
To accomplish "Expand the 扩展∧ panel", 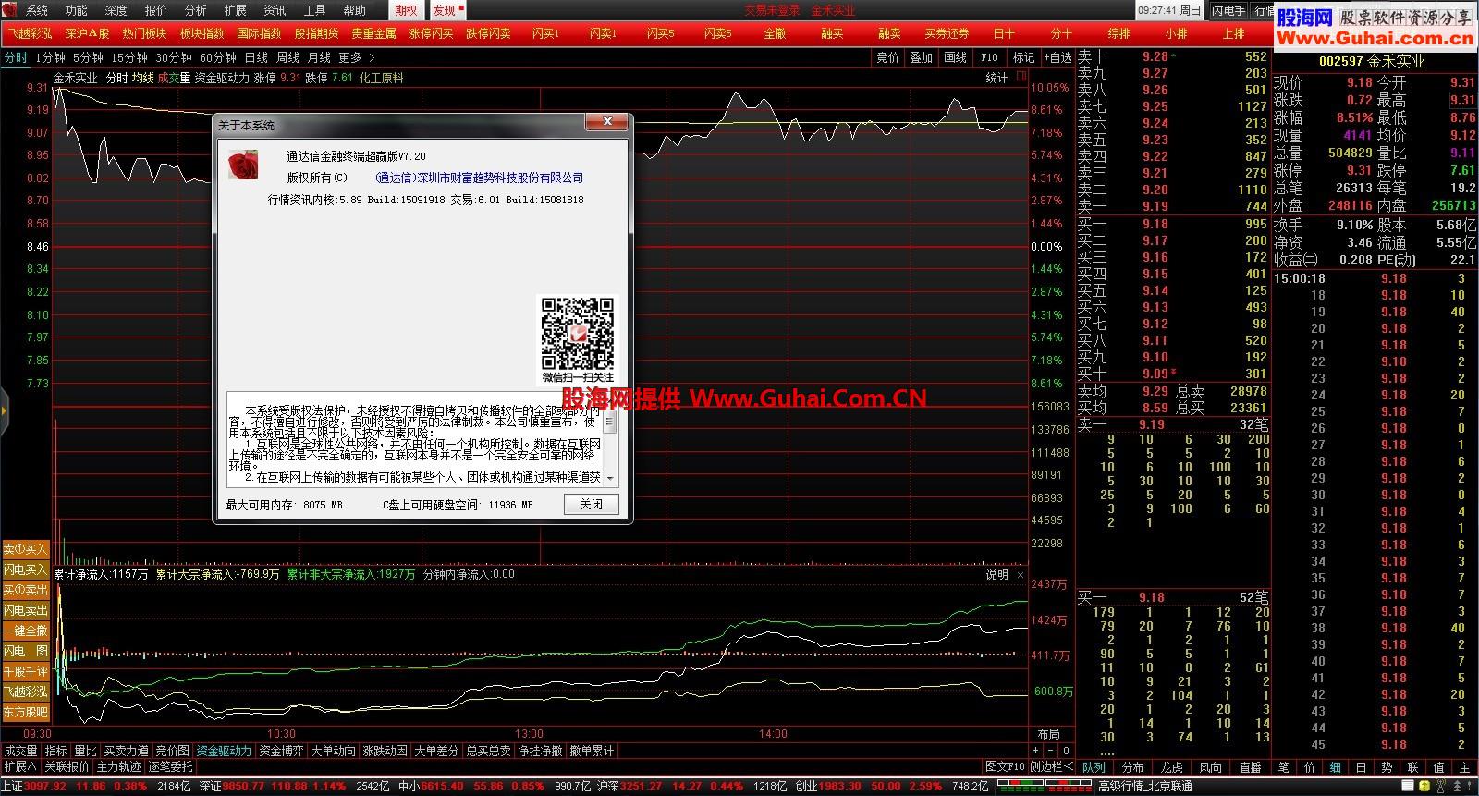I will tap(20, 766).
